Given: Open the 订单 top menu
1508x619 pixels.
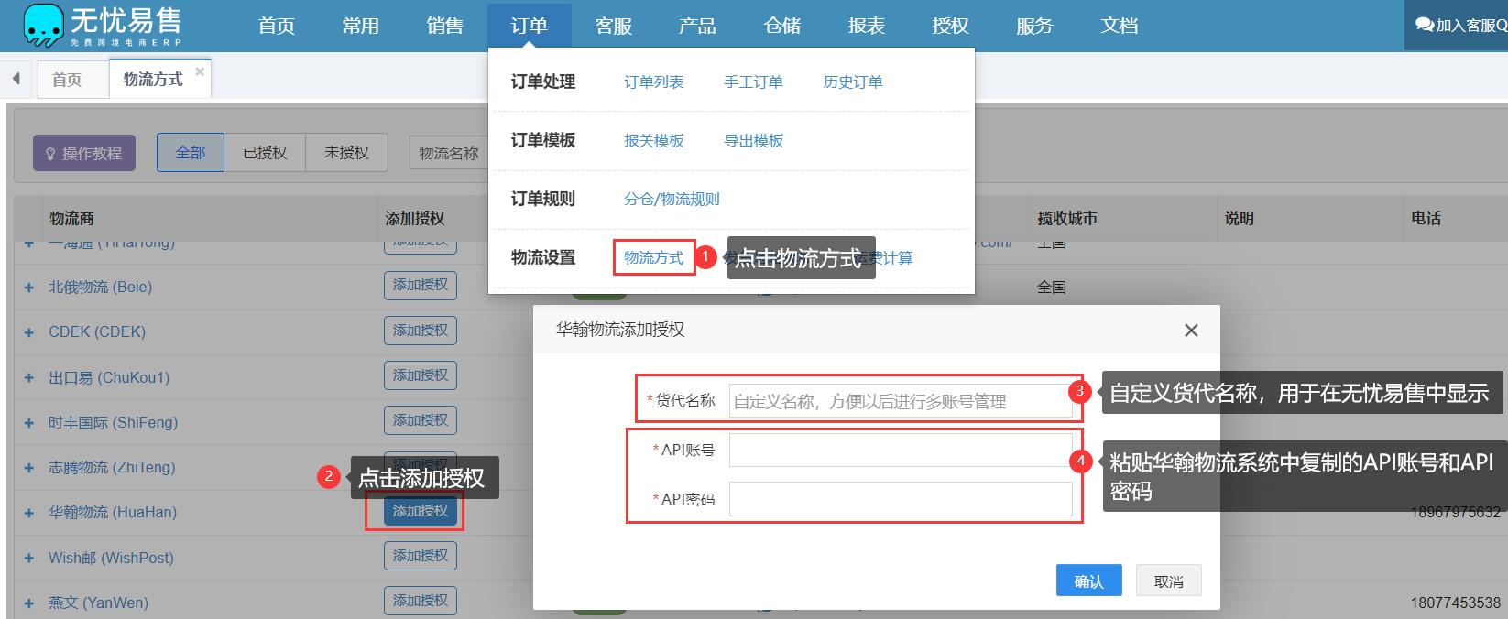Looking at the screenshot, I should (x=529, y=26).
